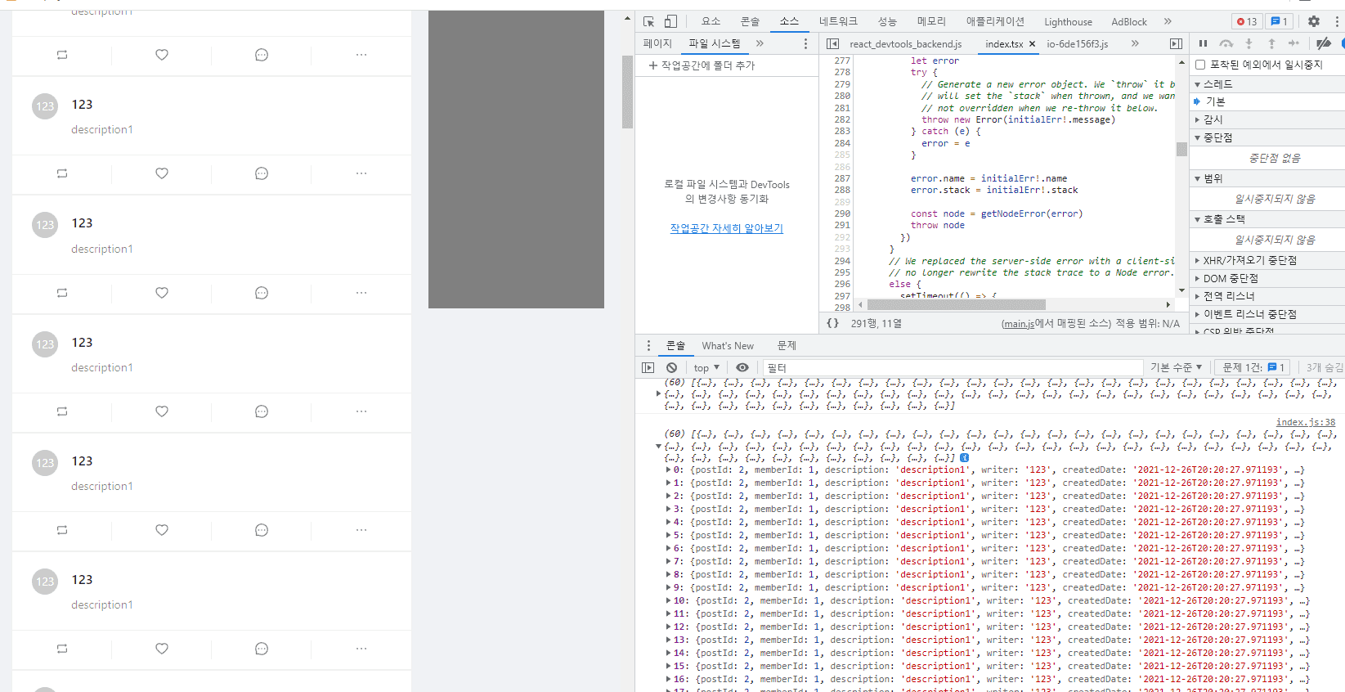1345x692 pixels.
Task: Click the pretty-print braces icon
Action: click(x=832, y=323)
